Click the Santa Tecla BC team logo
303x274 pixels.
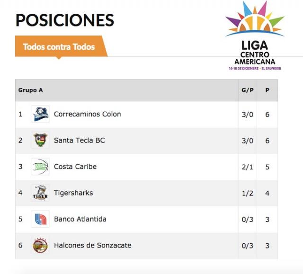(40, 141)
